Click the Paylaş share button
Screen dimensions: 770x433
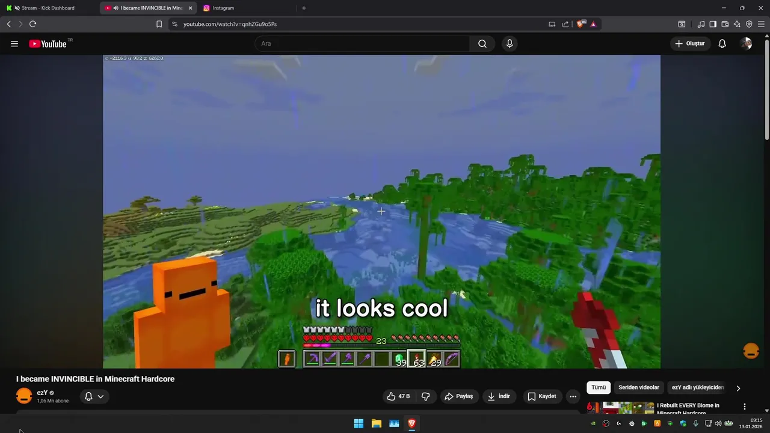pyautogui.click(x=458, y=396)
